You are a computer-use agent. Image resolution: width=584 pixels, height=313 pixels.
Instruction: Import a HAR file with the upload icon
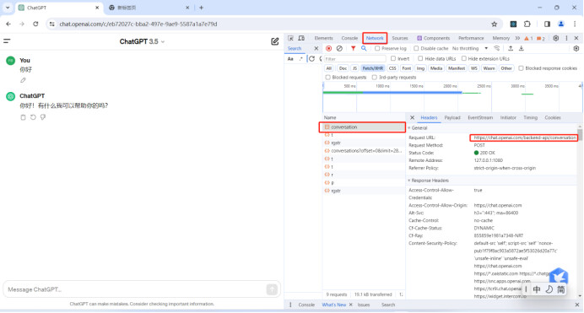click(x=511, y=48)
